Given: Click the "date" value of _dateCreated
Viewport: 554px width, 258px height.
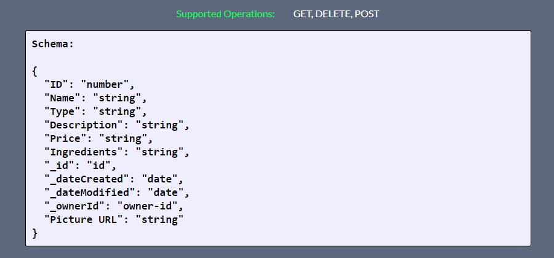Looking at the screenshot, I should [159, 179].
